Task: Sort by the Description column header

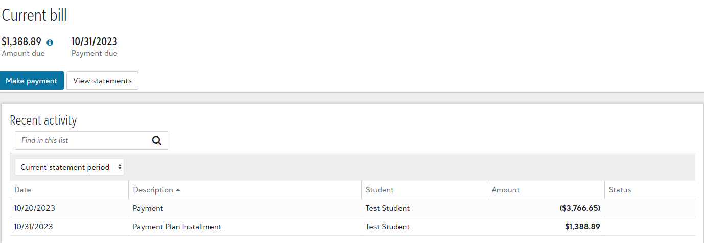Action: pyautogui.click(x=153, y=190)
